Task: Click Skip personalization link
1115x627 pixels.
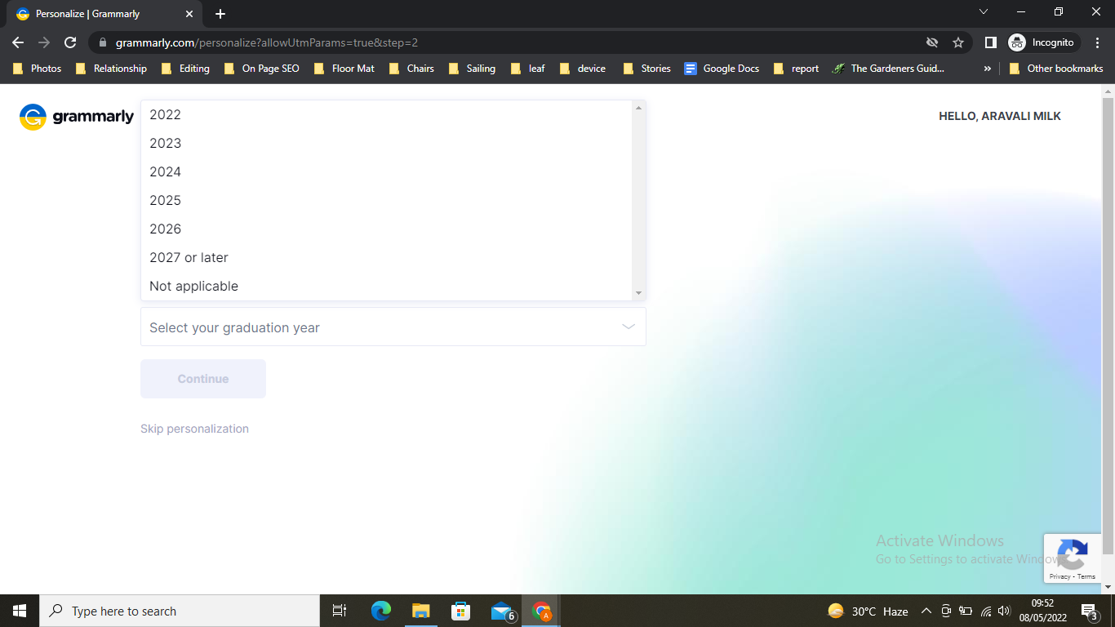Action: point(194,429)
